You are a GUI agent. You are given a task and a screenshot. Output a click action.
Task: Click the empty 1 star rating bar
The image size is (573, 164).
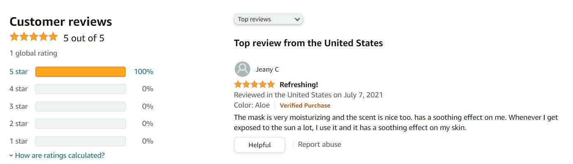(81, 141)
